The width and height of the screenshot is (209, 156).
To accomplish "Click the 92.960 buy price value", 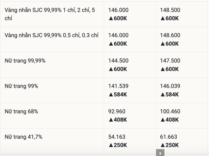I will (x=117, y=112).
